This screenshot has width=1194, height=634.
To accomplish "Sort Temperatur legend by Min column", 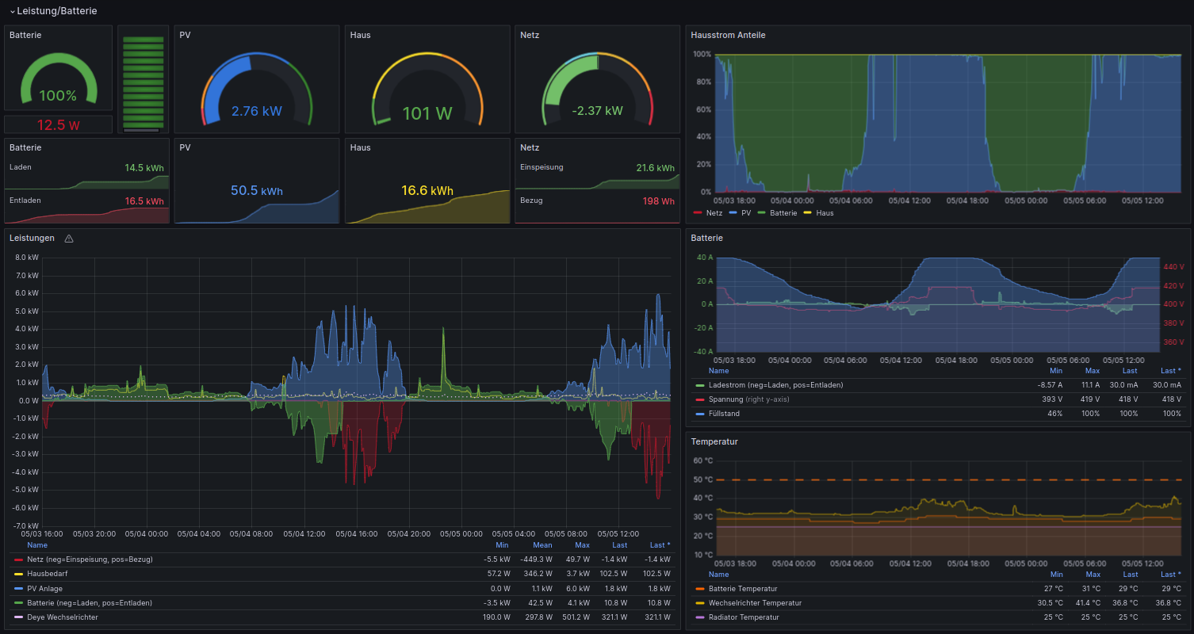I will pyautogui.click(x=1056, y=575).
